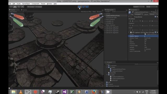167x94 pixels.
Task: Open the Wide layout dropdown
Action: click(x=152, y=7)
